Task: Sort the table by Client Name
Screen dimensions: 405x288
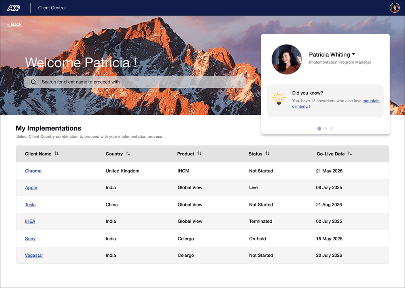Action: tap(57, 153)
